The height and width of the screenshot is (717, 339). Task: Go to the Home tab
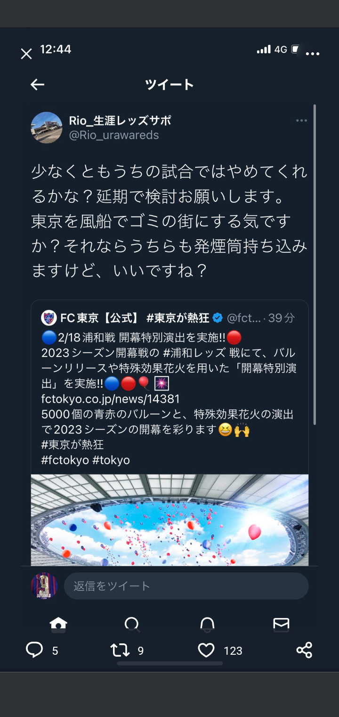point(58,624)
